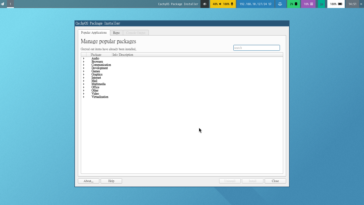
Task: Expand the Mail category arrow
Action: [84, 81]
